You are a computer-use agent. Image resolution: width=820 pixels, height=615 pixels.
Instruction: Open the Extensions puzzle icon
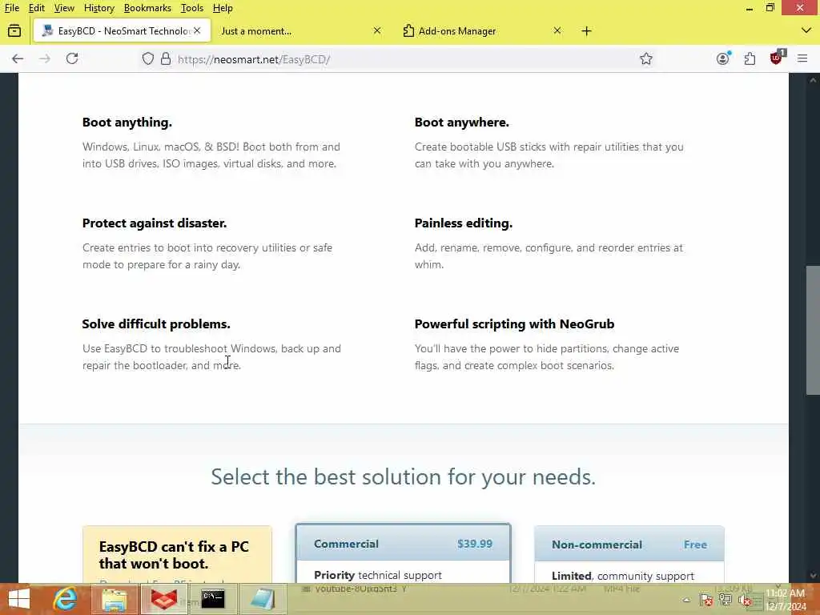[750, 59]
